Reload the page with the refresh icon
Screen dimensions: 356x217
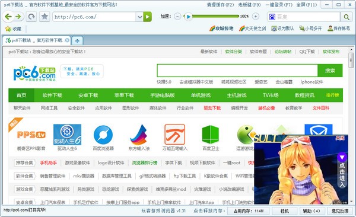pyautogui.click(x=31, y=17)
